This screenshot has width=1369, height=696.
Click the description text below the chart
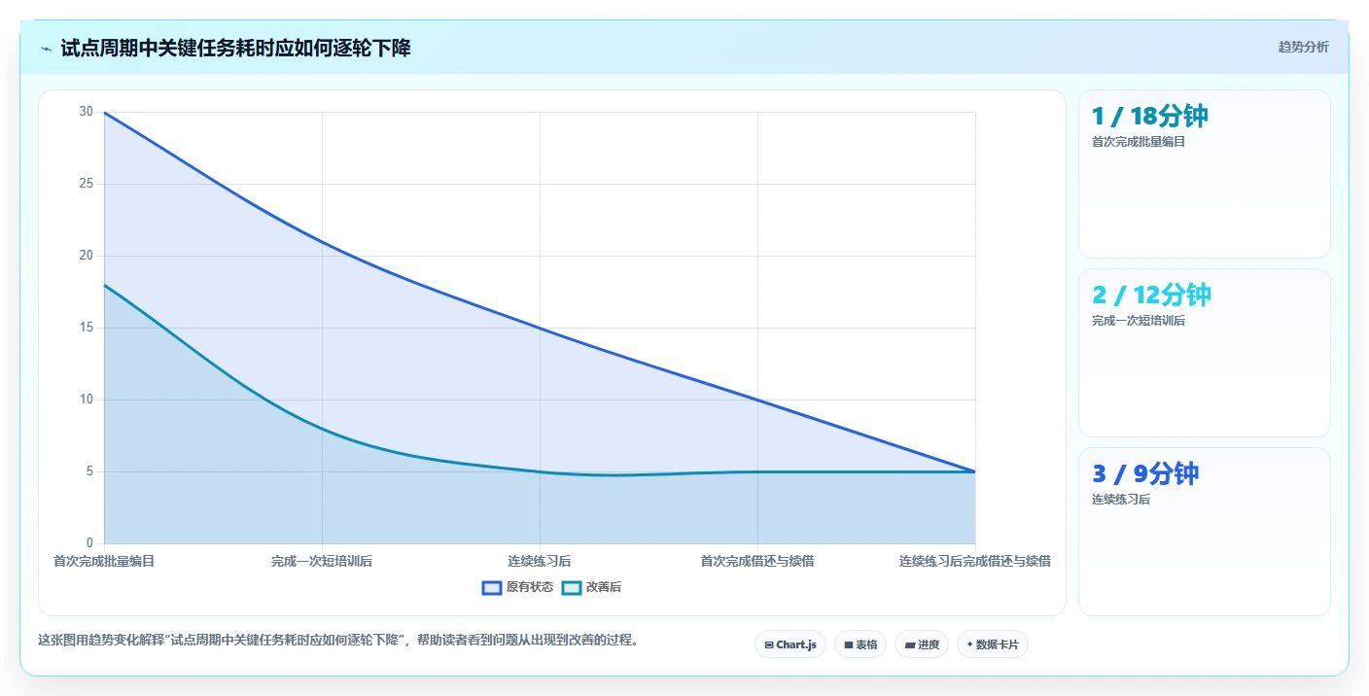coord(337,641)
